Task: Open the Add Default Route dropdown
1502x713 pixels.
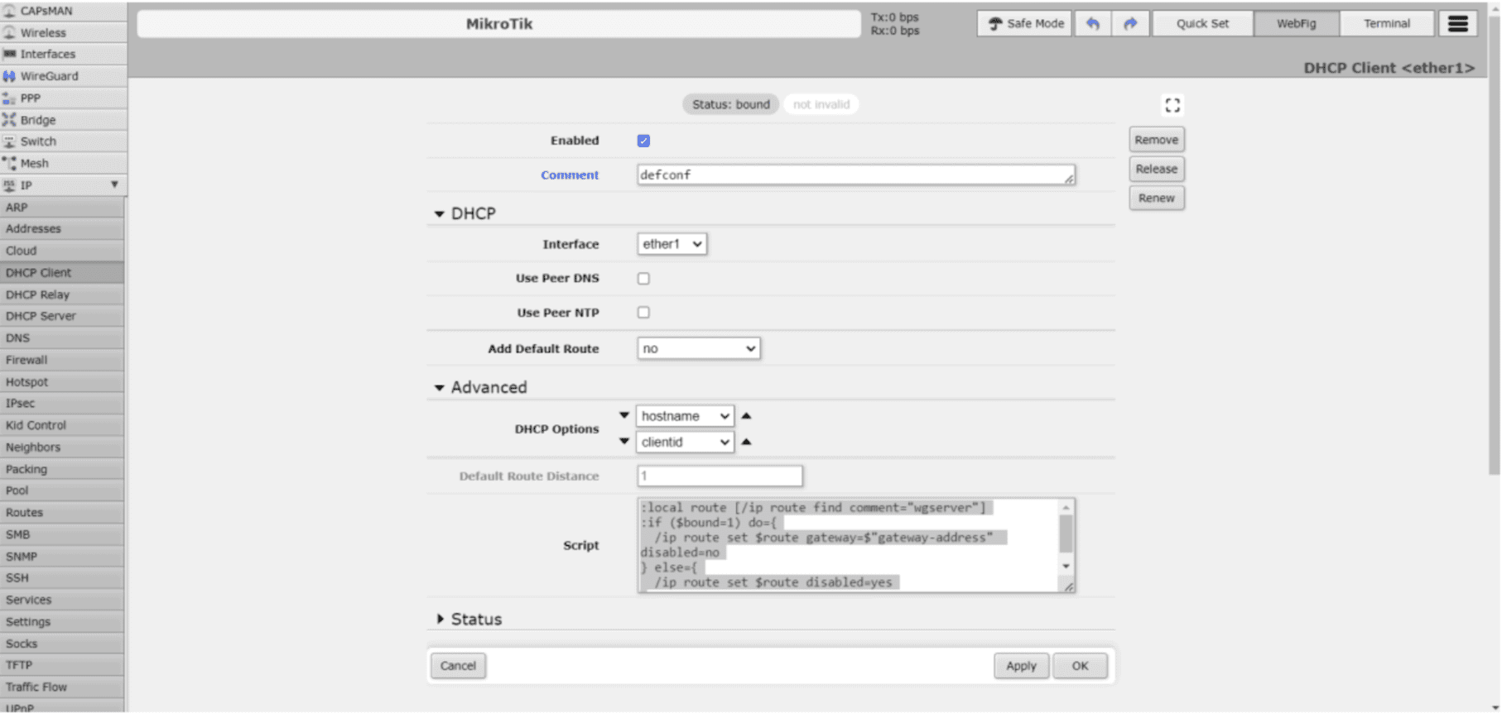Action: [x=698, y=349]
